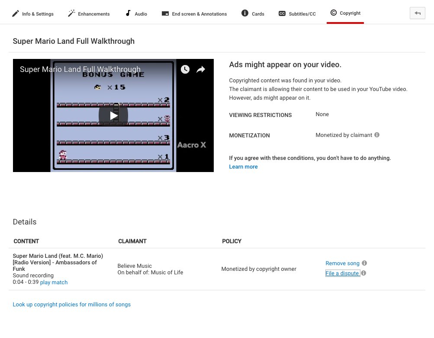Image resolution: width=434 pixels, height=338 pixels.
Task: Click the 'None' viewing restrictions value
Action: [x=322, y=114]
